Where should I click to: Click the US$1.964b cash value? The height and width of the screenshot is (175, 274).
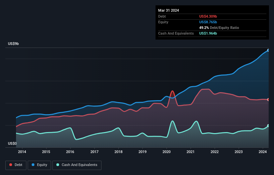pyautogui.click(x=208, y=33)
